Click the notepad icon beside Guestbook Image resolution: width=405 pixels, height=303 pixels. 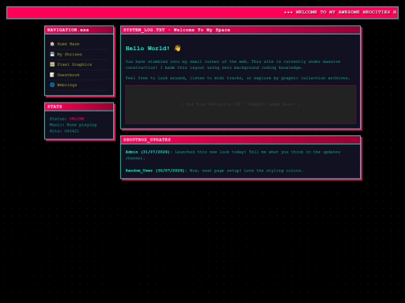click(52, 75)
